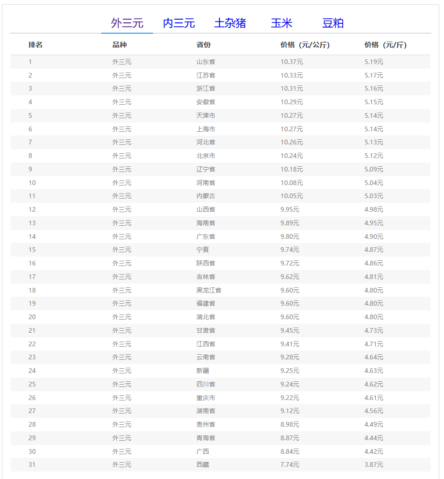The width and height of the screenshot is (444, 479).
Task: Switch to the 玉米 price tab
Action: click(282, 23)
